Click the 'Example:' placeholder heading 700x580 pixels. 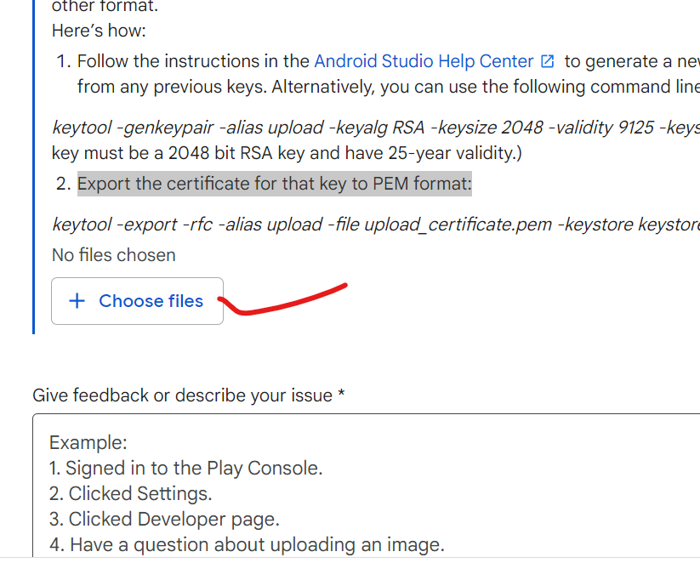pos(88,442)
